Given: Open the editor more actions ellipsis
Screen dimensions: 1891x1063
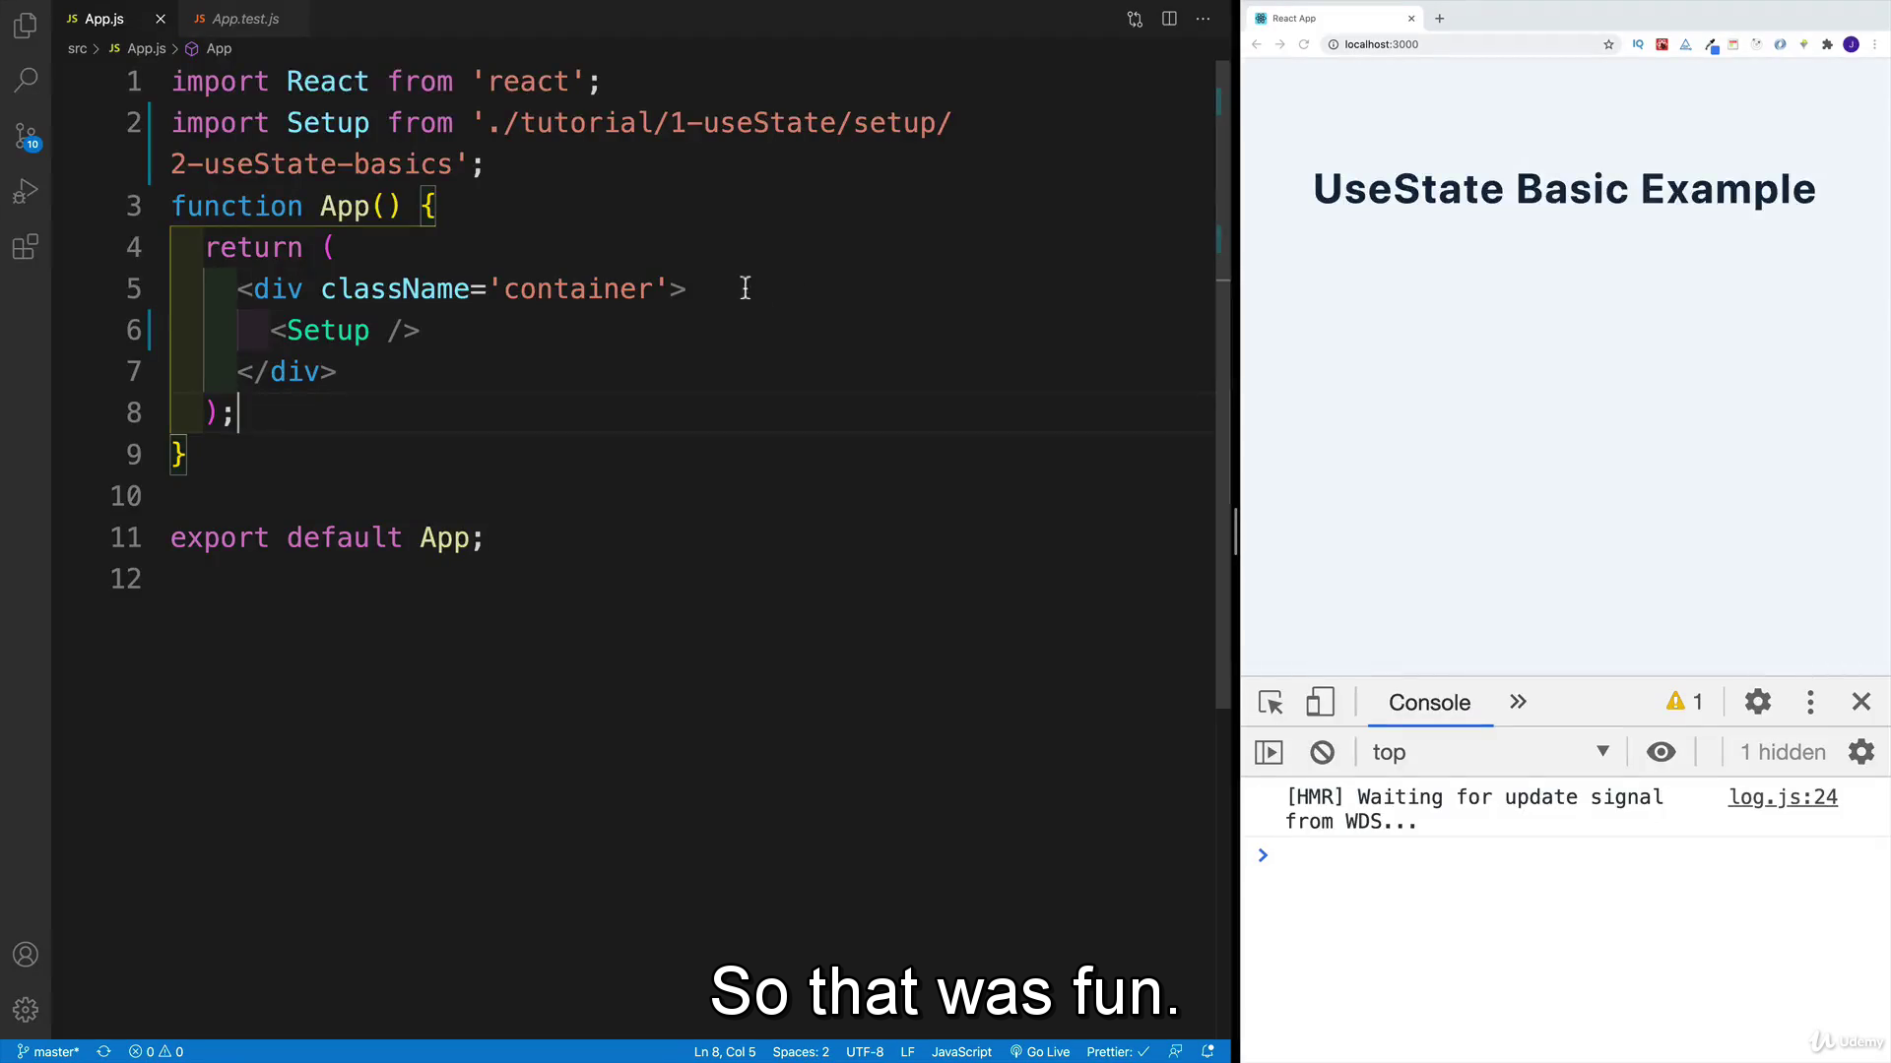Looking at the screenshot, I should pos(1203,19).
